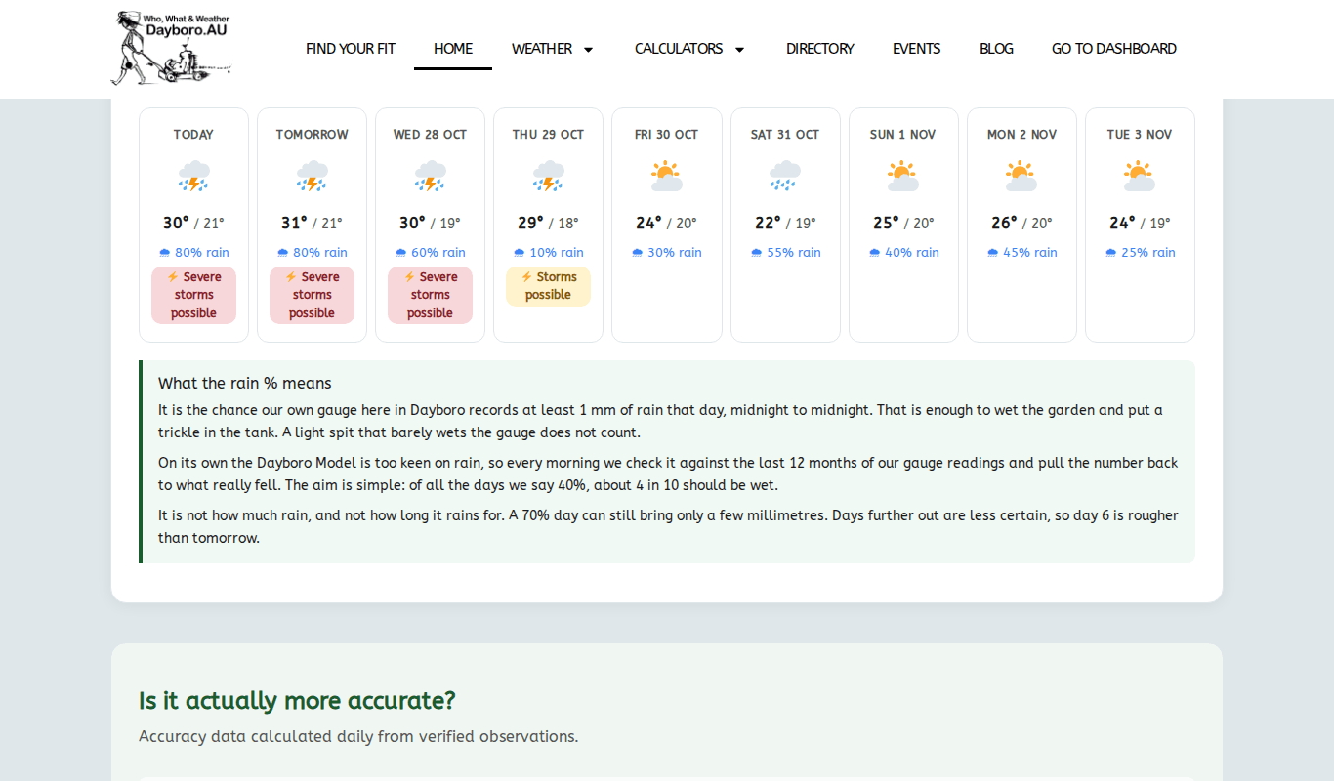Click Today's 80% rain chance
Screen dimensions: 1334x781
tap(193, 253)
